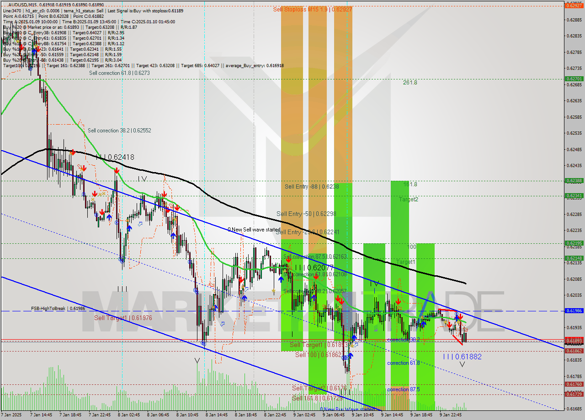Click the green 0.62388 price axis tag
The width and height of the screenshot is (585, 420).
tap(574, 181)
